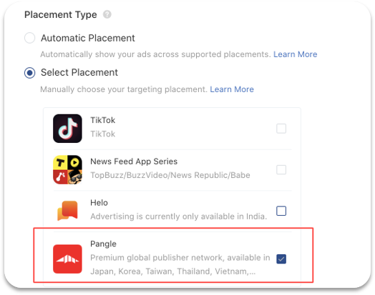Uncheck the Pangle placement checkbox
Image resolution: width=375 pixels, height=295 pixels.
point(281,259)
